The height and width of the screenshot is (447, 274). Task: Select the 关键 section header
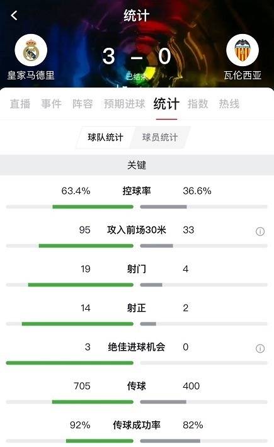point(137,165)
